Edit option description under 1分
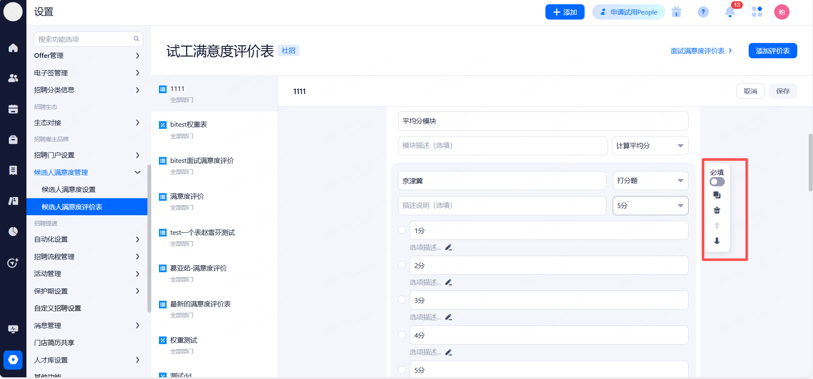The height and width of the screenshot is (379, 813). coord(449,248)
